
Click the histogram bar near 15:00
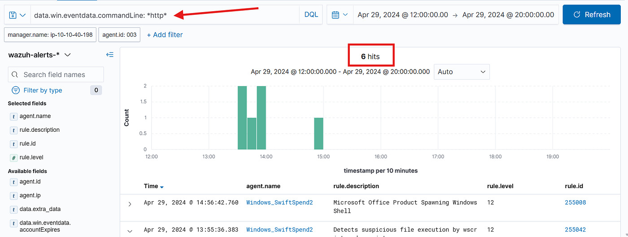click(x=318, y=134)
